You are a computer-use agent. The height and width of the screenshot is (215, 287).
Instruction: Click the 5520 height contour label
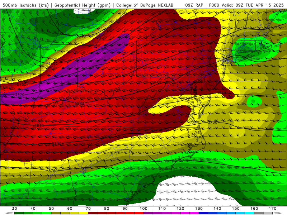pyautogui.click(x=20, y=95)
